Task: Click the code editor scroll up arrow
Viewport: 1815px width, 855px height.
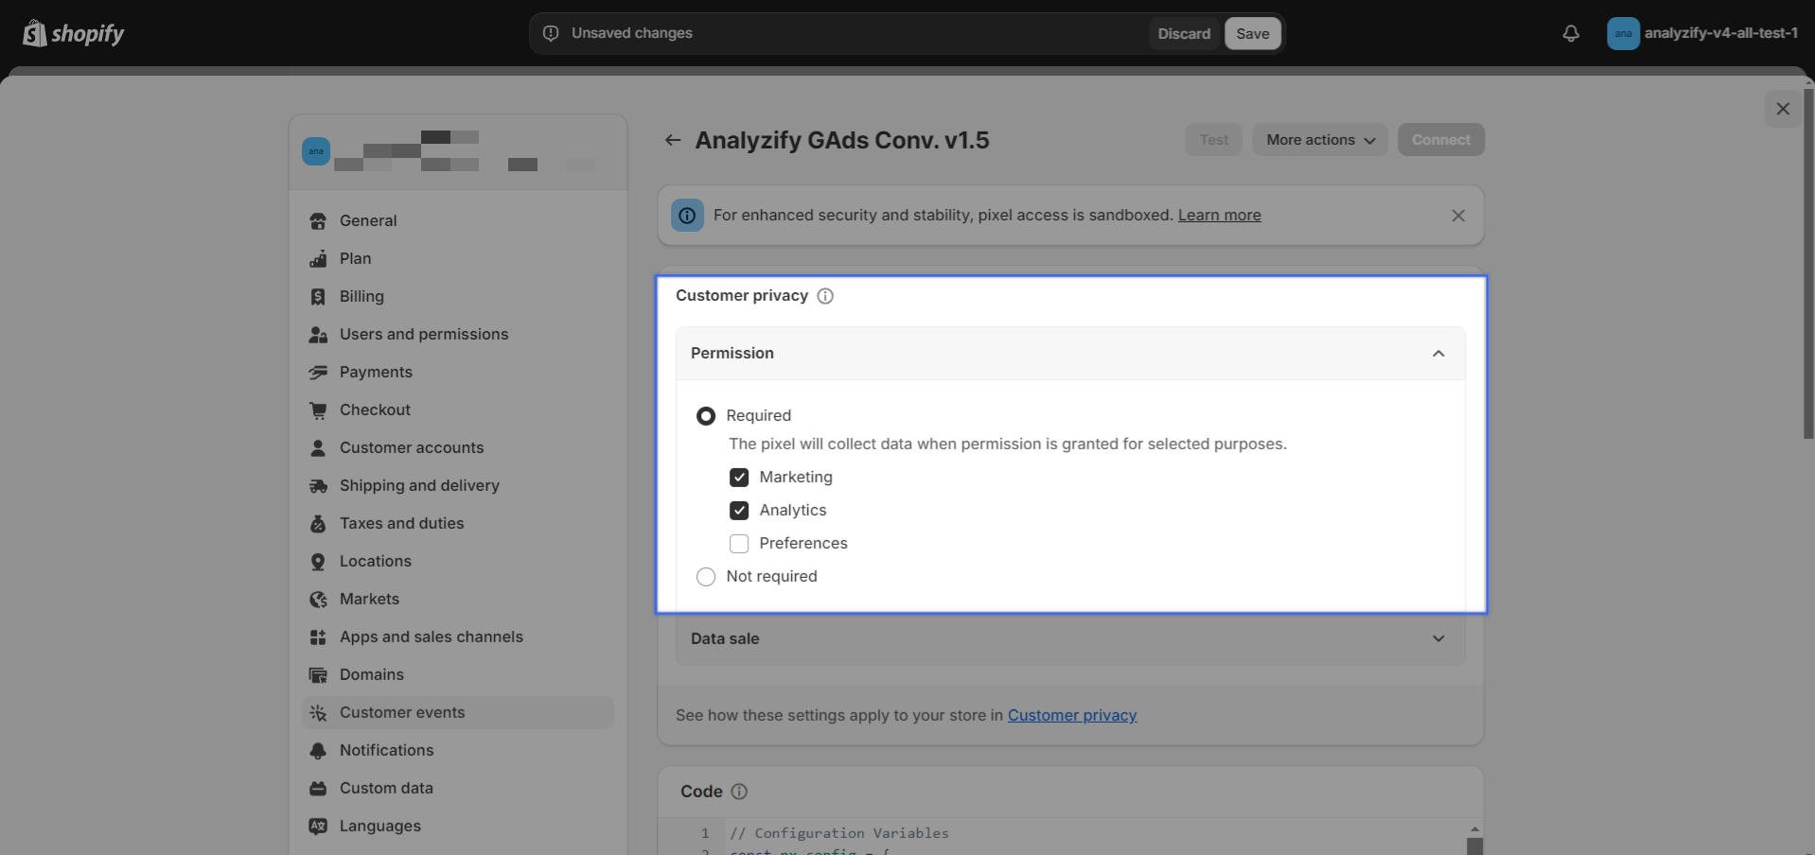Action: [x=1474, y=829]
